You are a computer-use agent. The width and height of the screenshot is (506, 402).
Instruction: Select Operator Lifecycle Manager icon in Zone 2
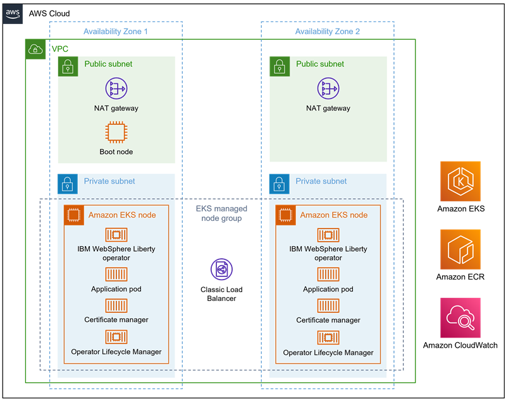[328, 338]
